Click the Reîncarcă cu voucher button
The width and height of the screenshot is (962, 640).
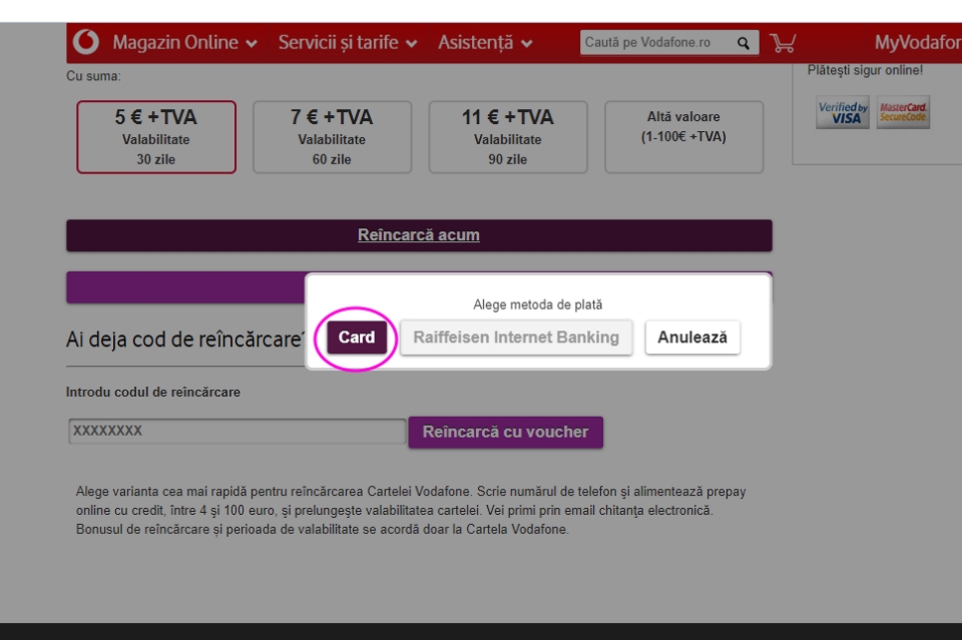[x=505, y=432]
